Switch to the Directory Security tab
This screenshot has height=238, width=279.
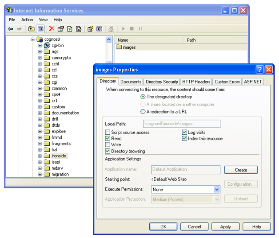point(162,82)
